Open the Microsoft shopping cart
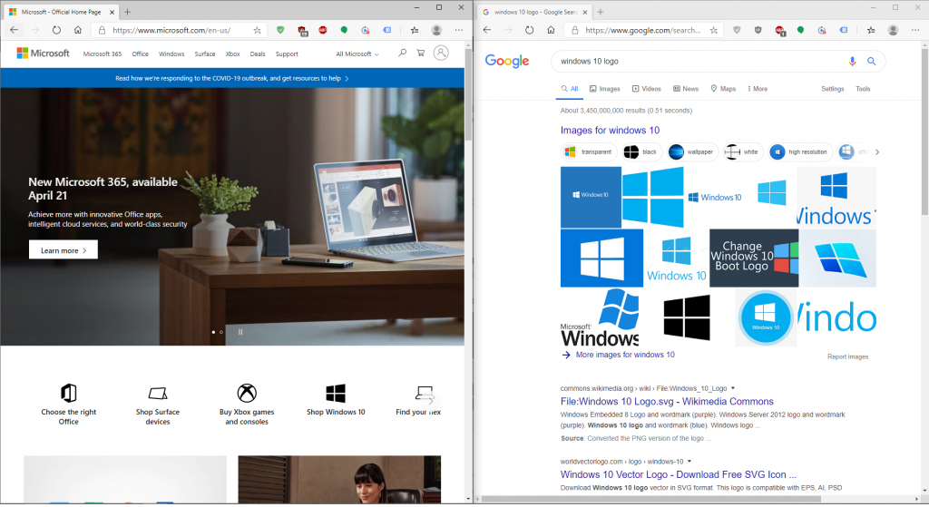The image size is (929, 507). tap(421, 54)
